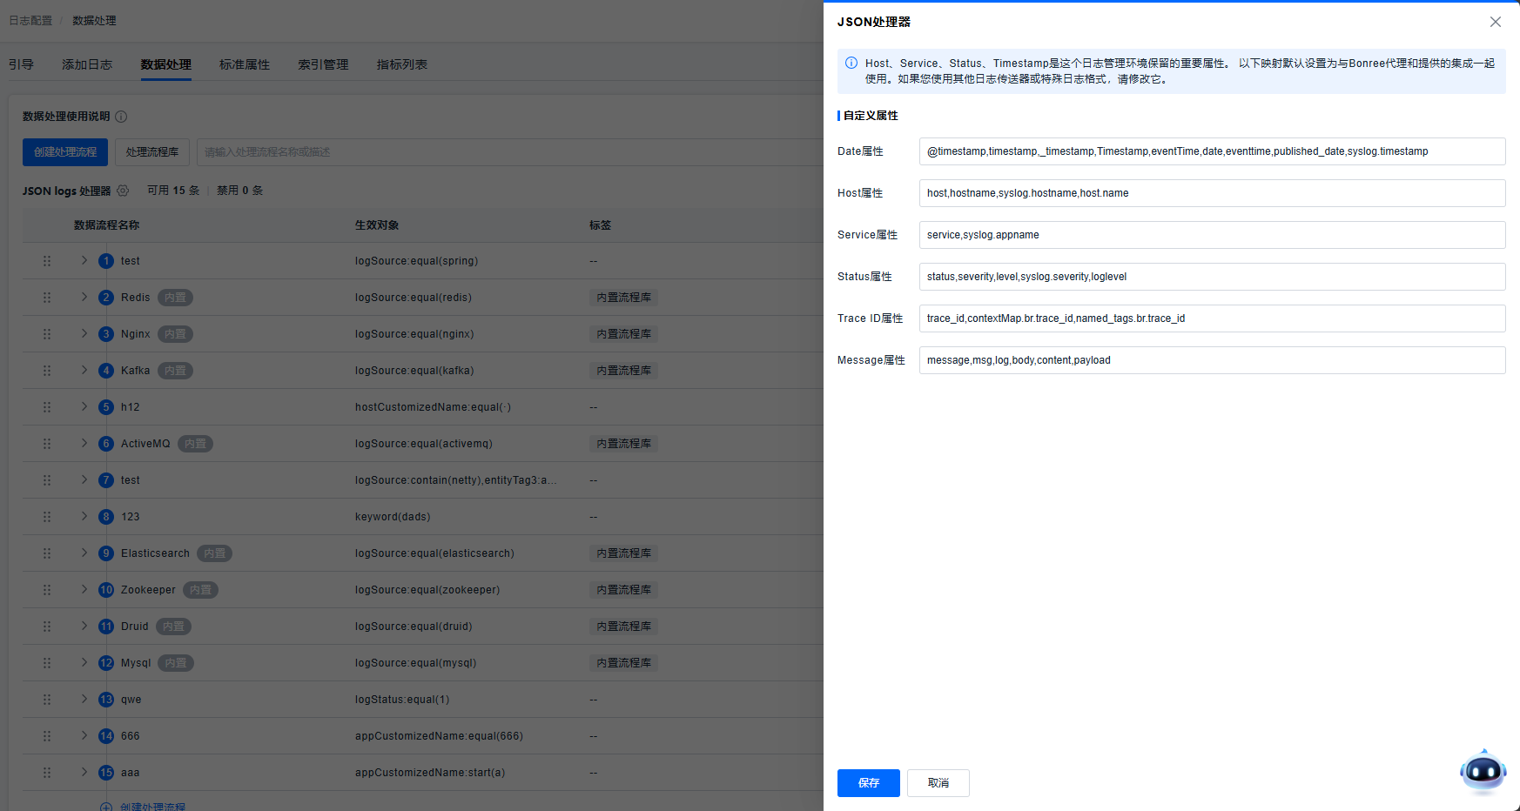Click the robot assistant icon
This screenshot has width=1520, height=811.
click(1483, 771)
